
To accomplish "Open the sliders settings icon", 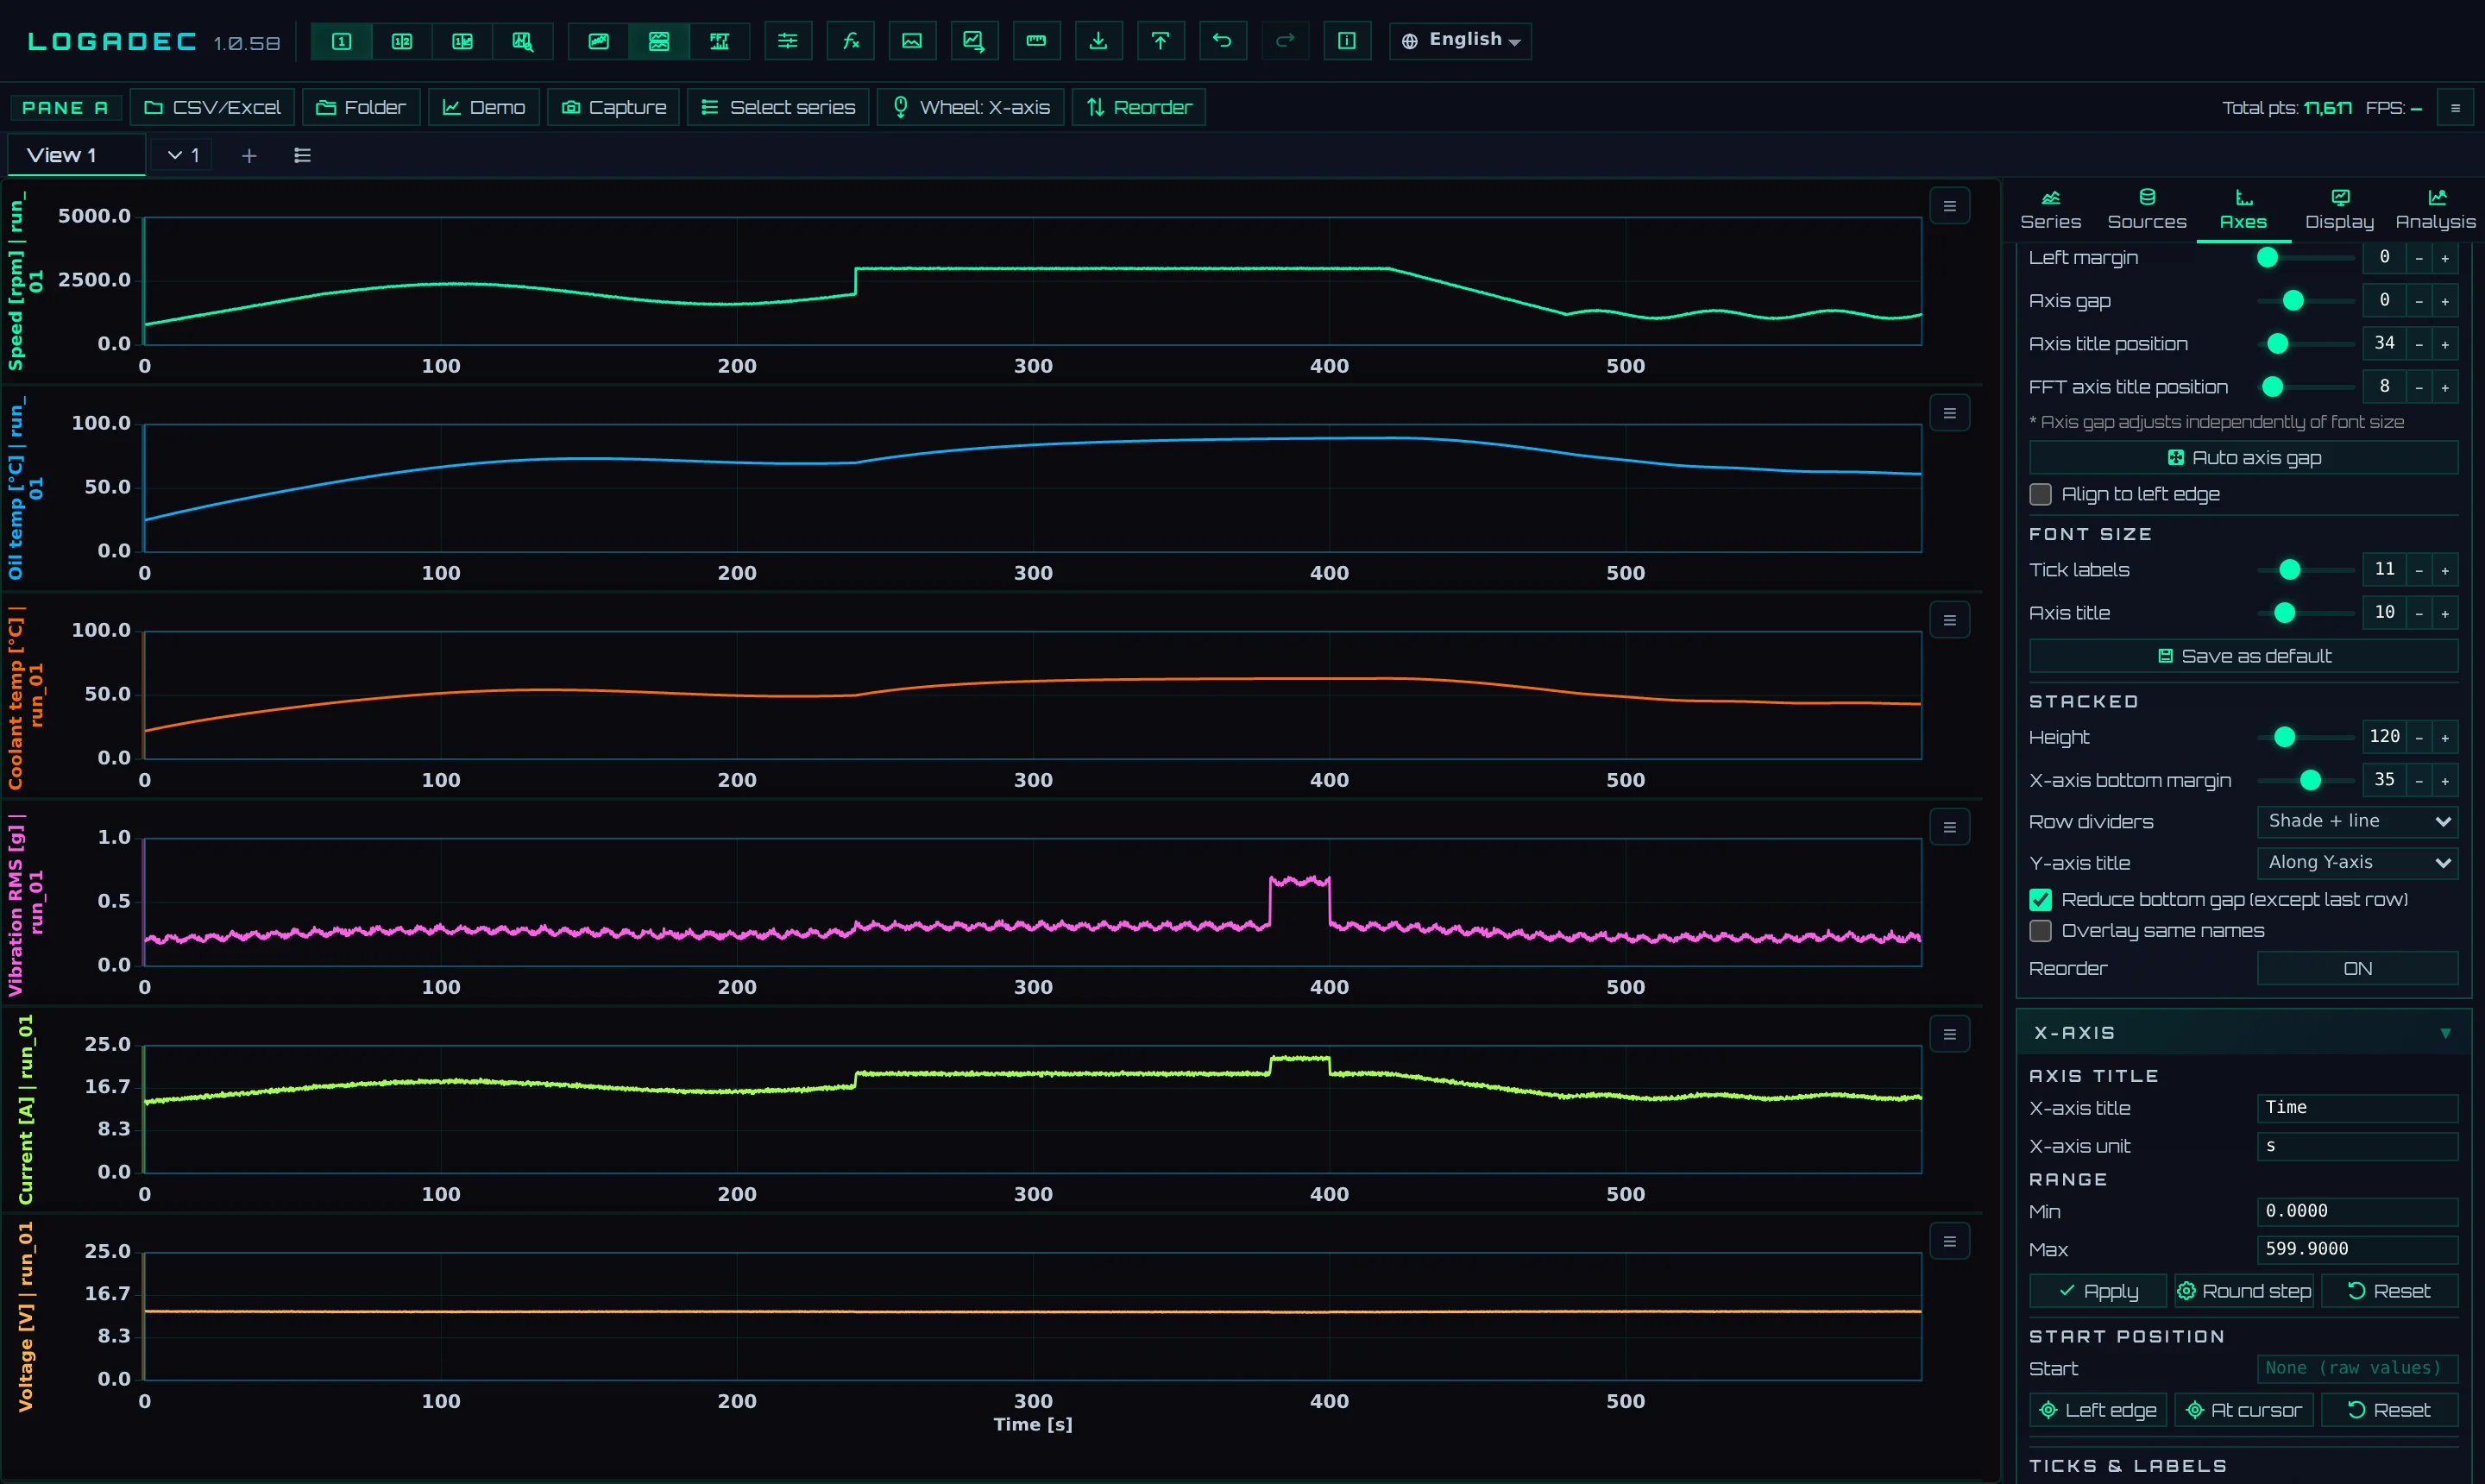I will click(x=788, y=41).
